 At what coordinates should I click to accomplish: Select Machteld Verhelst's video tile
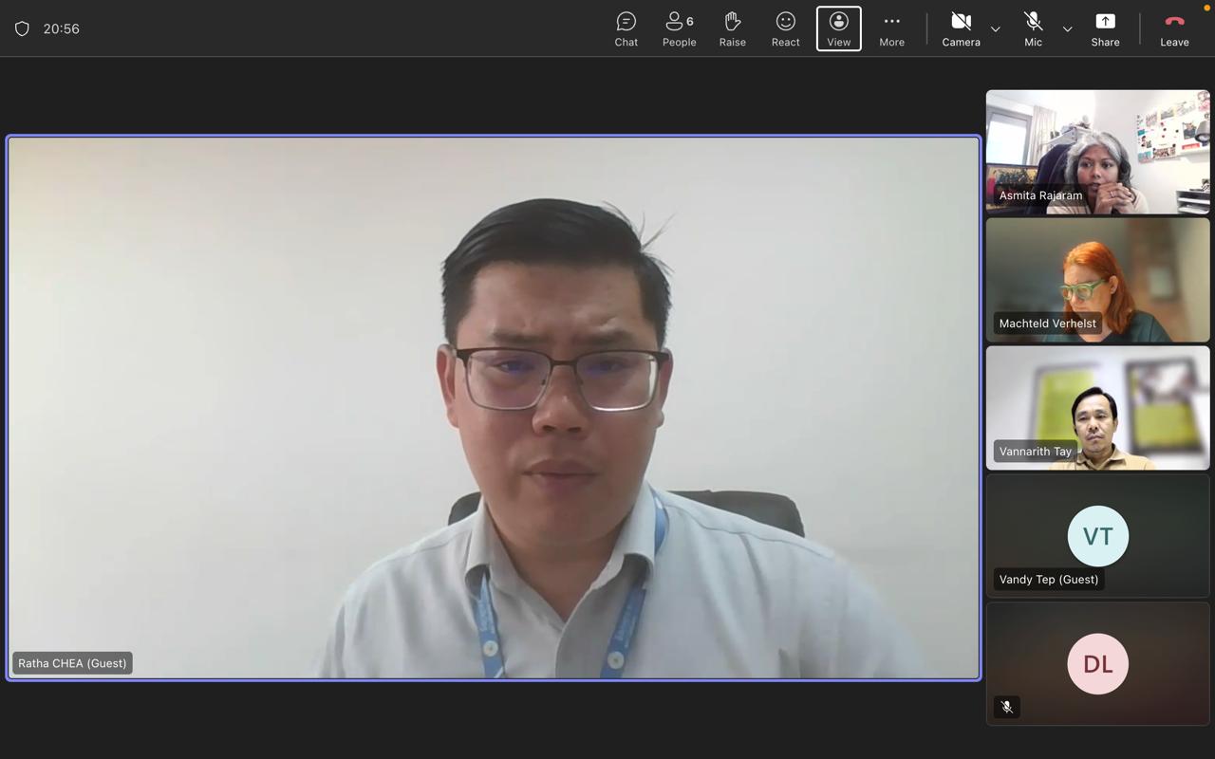(x=1097, y=280)
